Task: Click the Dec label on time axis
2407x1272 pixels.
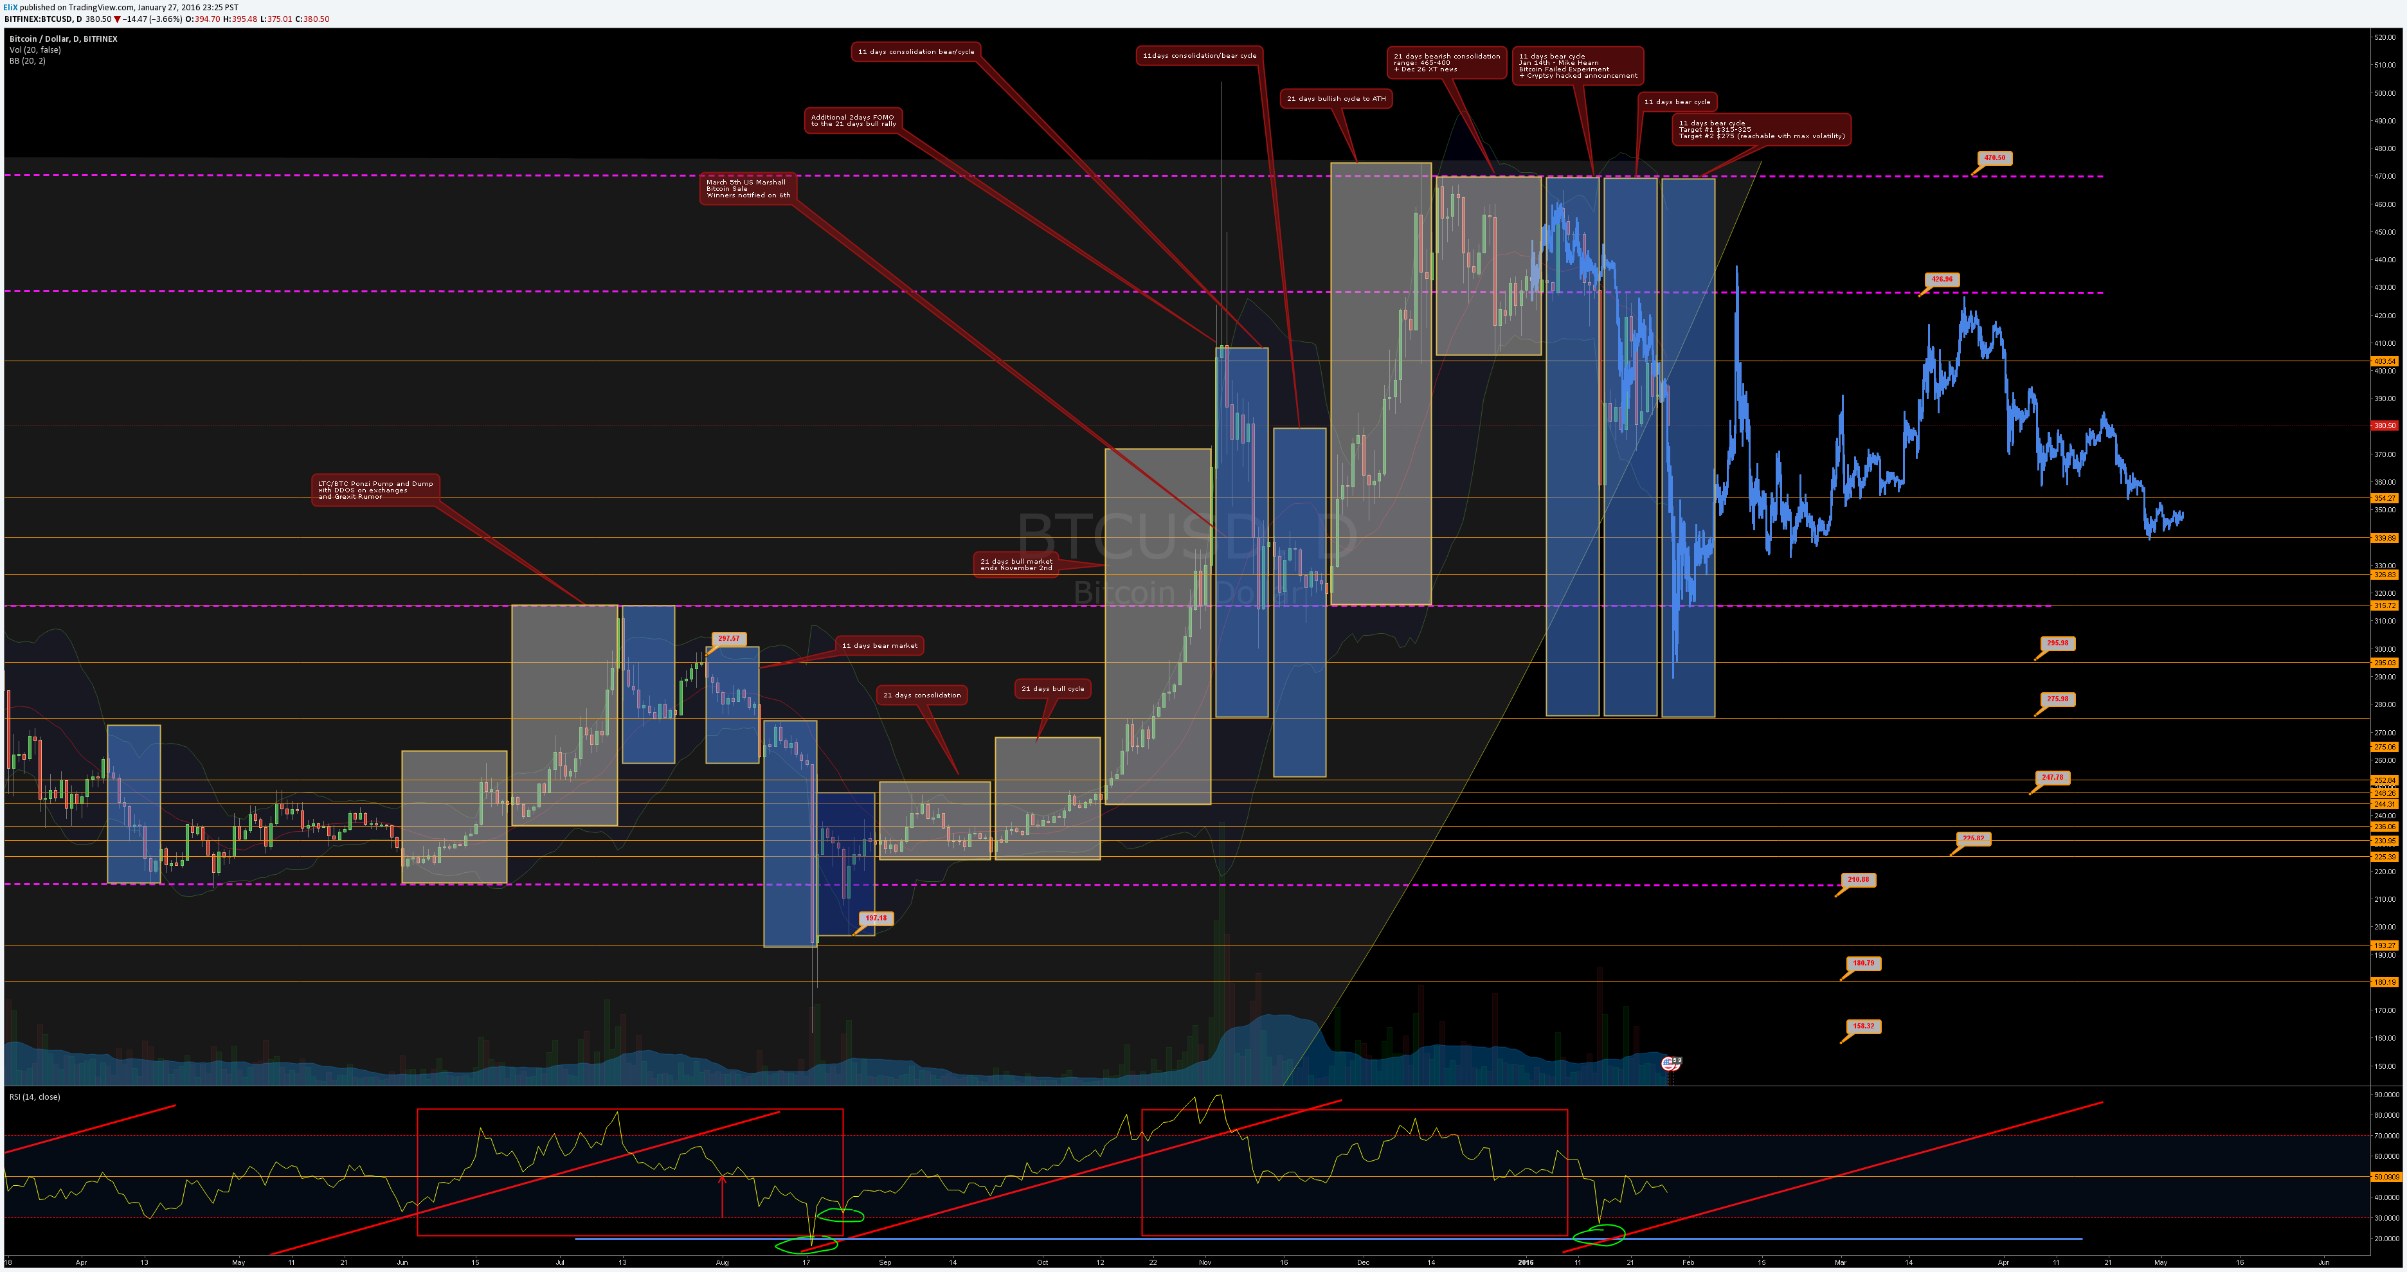Action: tap(1364, 1262)
